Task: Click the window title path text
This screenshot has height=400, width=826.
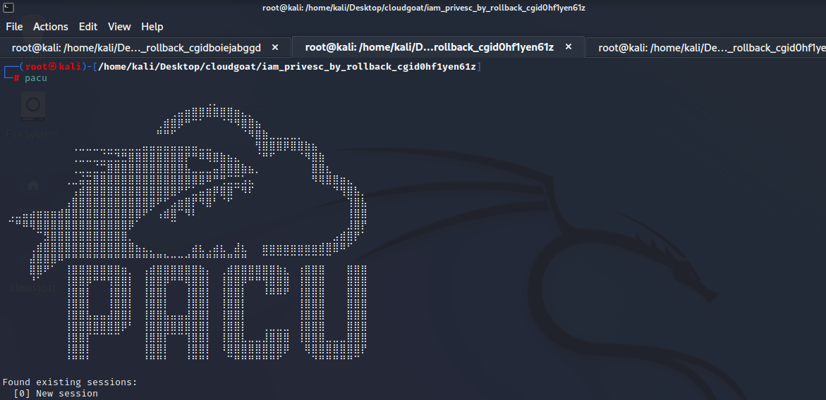Action: [x=424, y=8]
